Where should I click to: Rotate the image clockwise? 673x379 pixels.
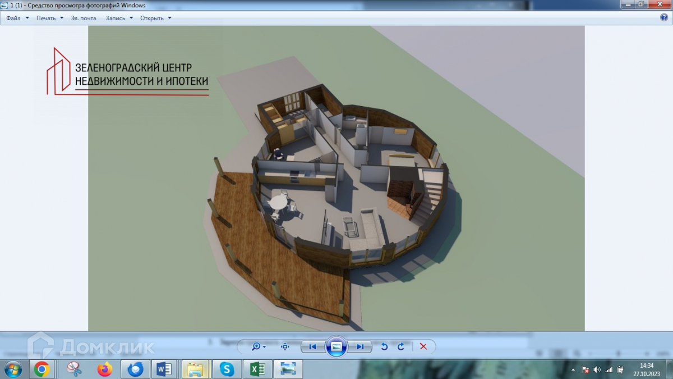[x=401, y=346]
